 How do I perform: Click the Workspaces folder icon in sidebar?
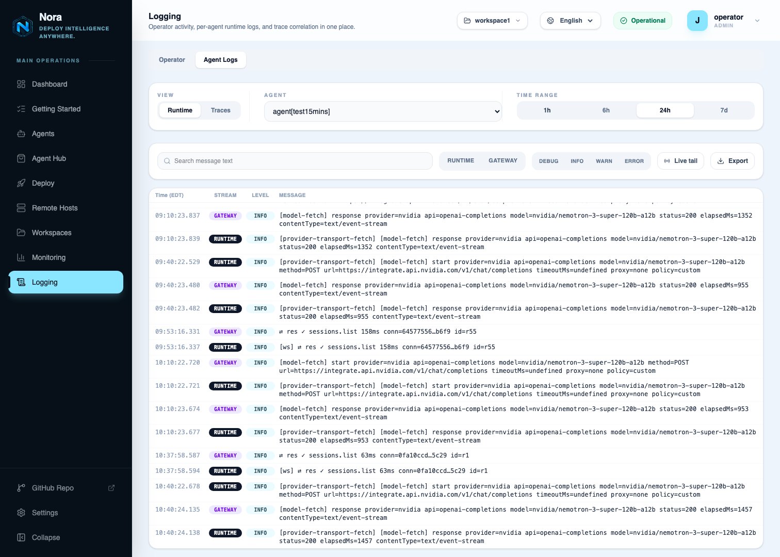coord(21,233)
